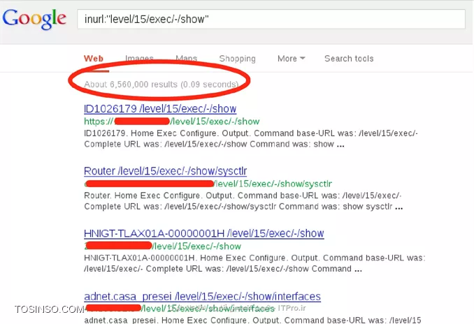Click the Google logo
Viewport: 474px width, 324px height.
coord(34,19)
